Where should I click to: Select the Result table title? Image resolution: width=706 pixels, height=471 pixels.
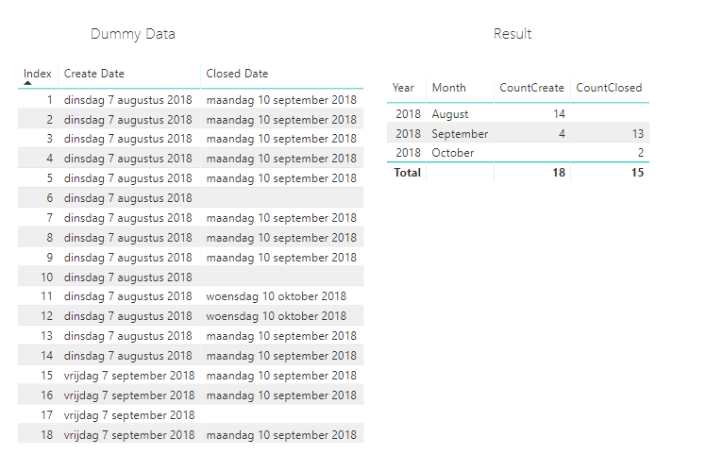(x=513, y=34)
